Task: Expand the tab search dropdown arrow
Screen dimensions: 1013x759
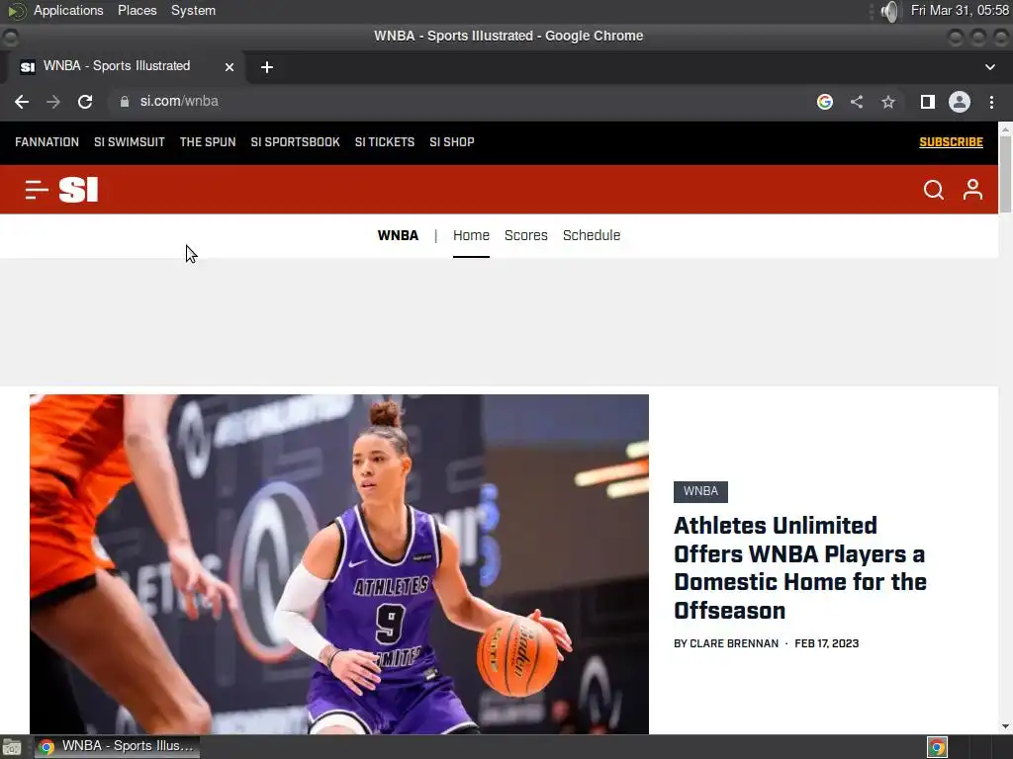Action: [989, 67]
